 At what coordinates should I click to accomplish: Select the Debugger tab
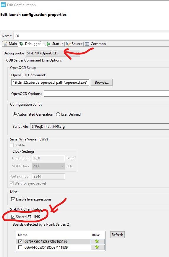tap(30, 44)
